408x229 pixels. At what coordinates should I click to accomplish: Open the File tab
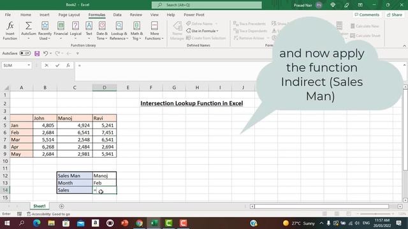tap(8, 15)
